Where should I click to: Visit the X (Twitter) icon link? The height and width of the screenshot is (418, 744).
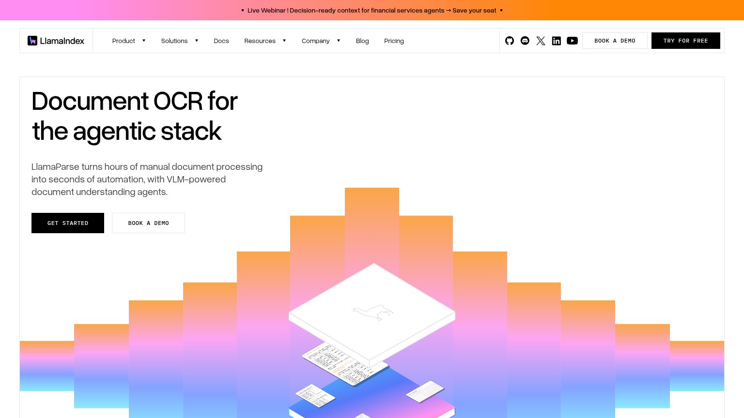click(x=541, y=41)
